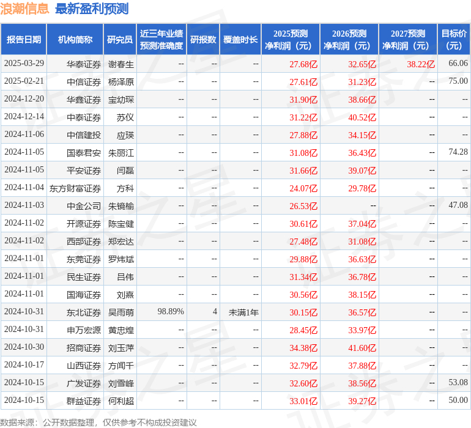
Task: Click the 最新盈利预测 heading
Action: pos(92,9)
